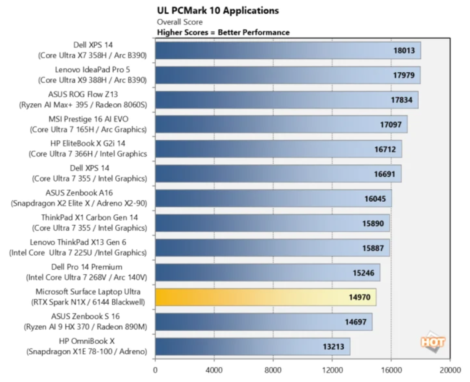Select the 14970 score value
The image size is (470, 382).
coord(360,297)
